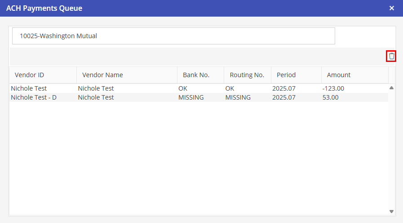
Task: Select the Nichole Test - D row
Action: tap(34, 97)
